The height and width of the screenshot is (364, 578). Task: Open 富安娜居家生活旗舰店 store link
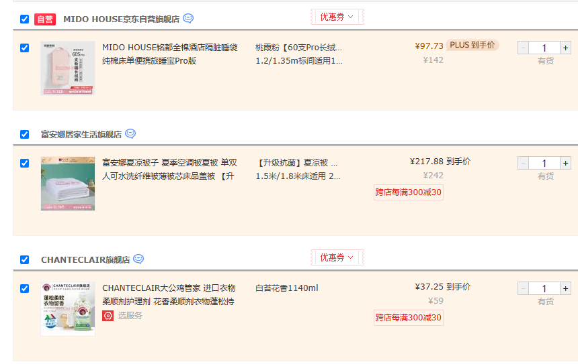tap(81, 134)
